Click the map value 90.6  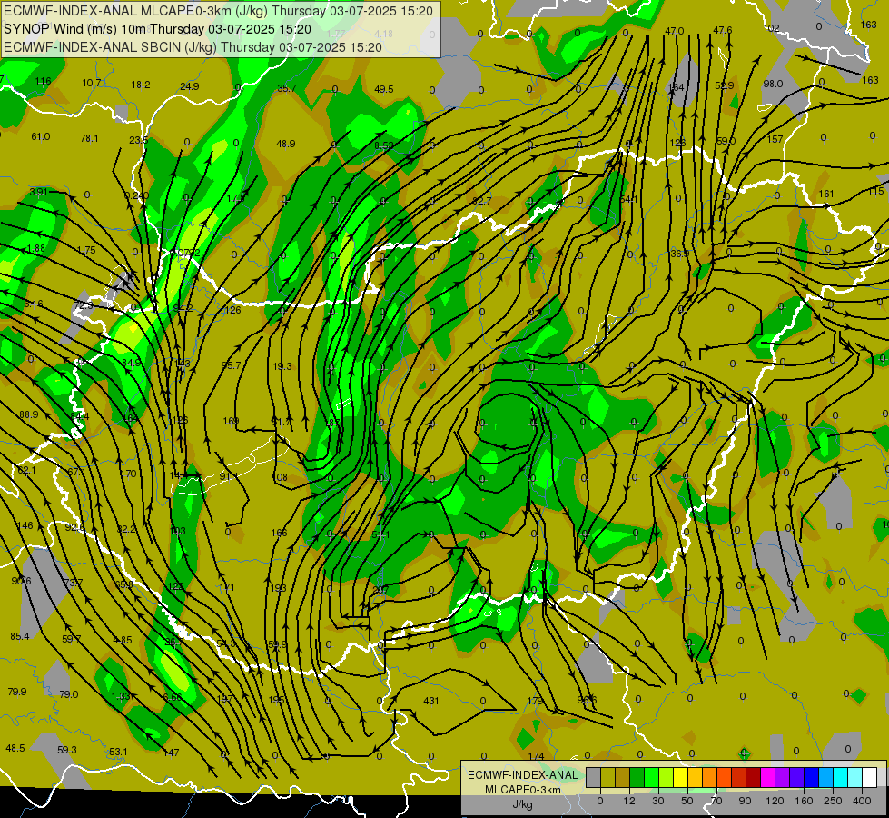point(22,581)
